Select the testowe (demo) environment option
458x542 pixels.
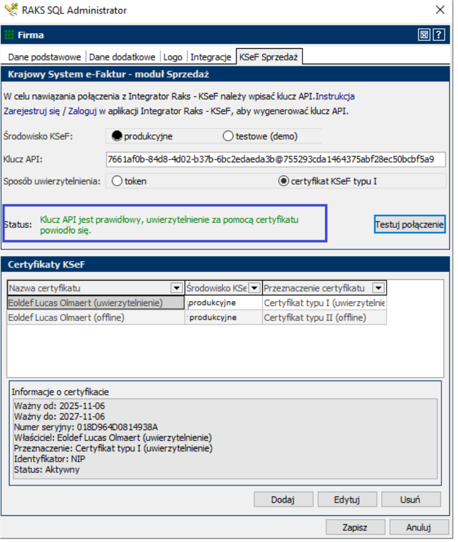[x=227, y=136]
